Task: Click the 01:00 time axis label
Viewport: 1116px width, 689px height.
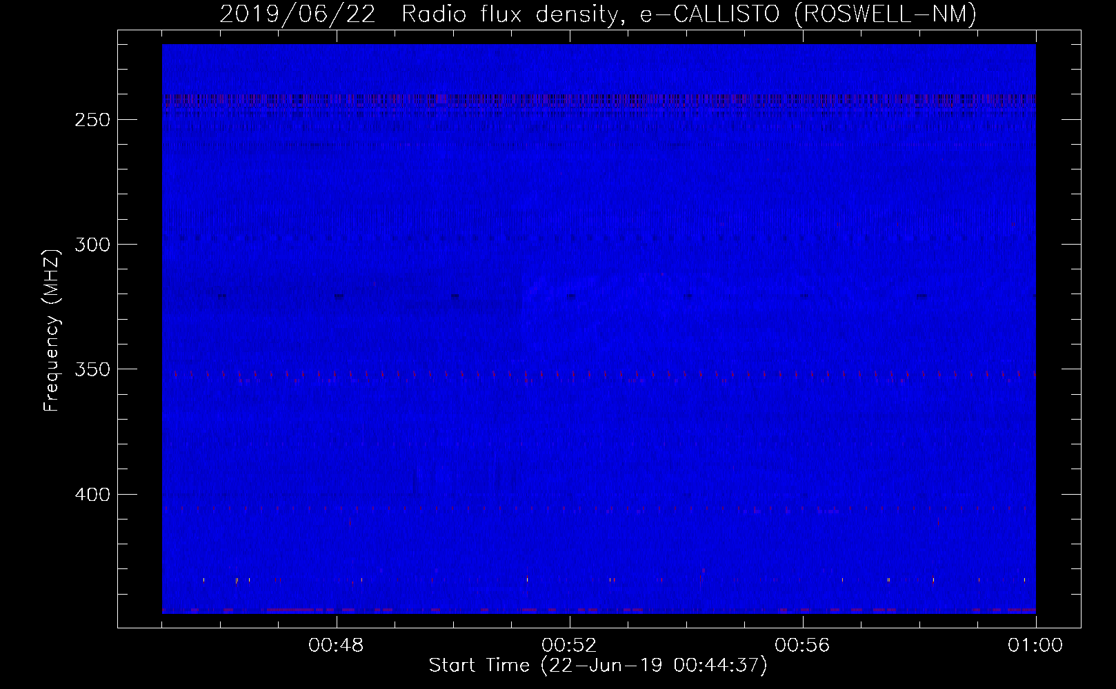Action: [x=1035, y=646]
